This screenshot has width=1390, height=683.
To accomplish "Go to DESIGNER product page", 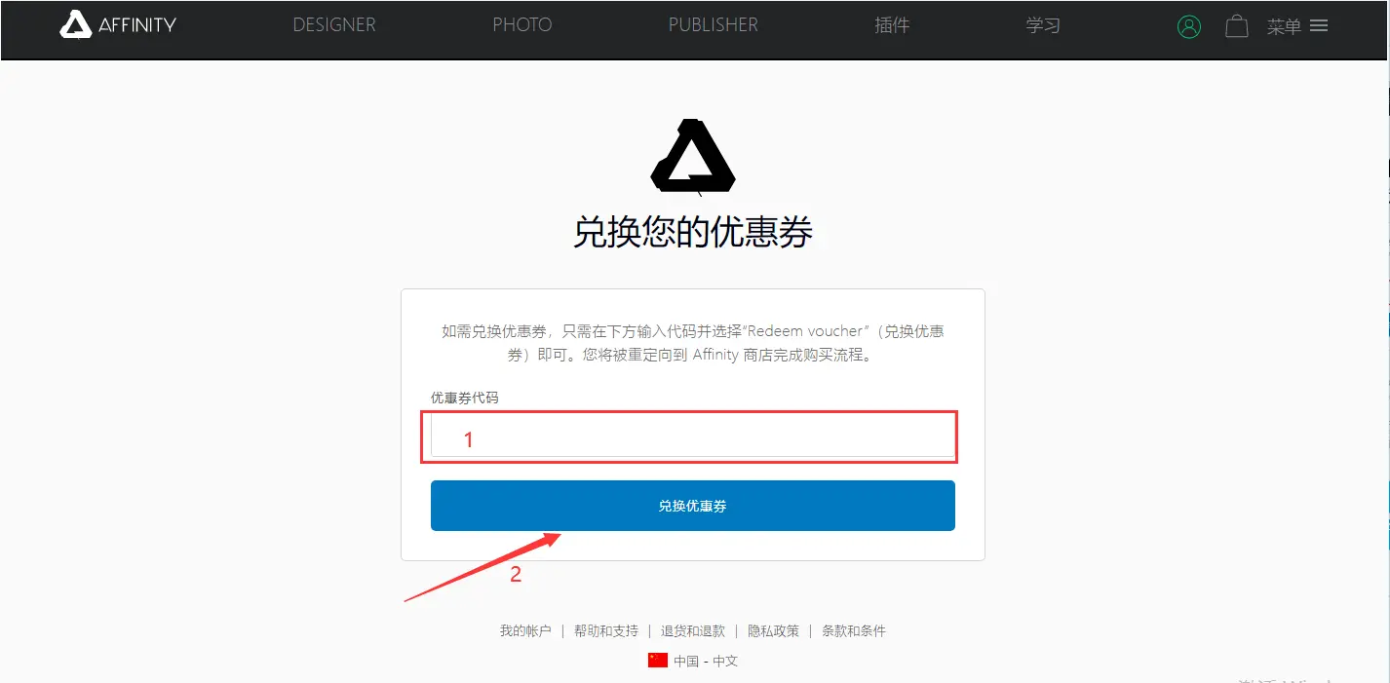I will [334, 25].
